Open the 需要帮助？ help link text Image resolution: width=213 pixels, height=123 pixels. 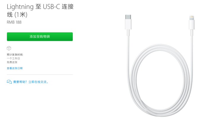pyautogui.click(x=20, y=82)
